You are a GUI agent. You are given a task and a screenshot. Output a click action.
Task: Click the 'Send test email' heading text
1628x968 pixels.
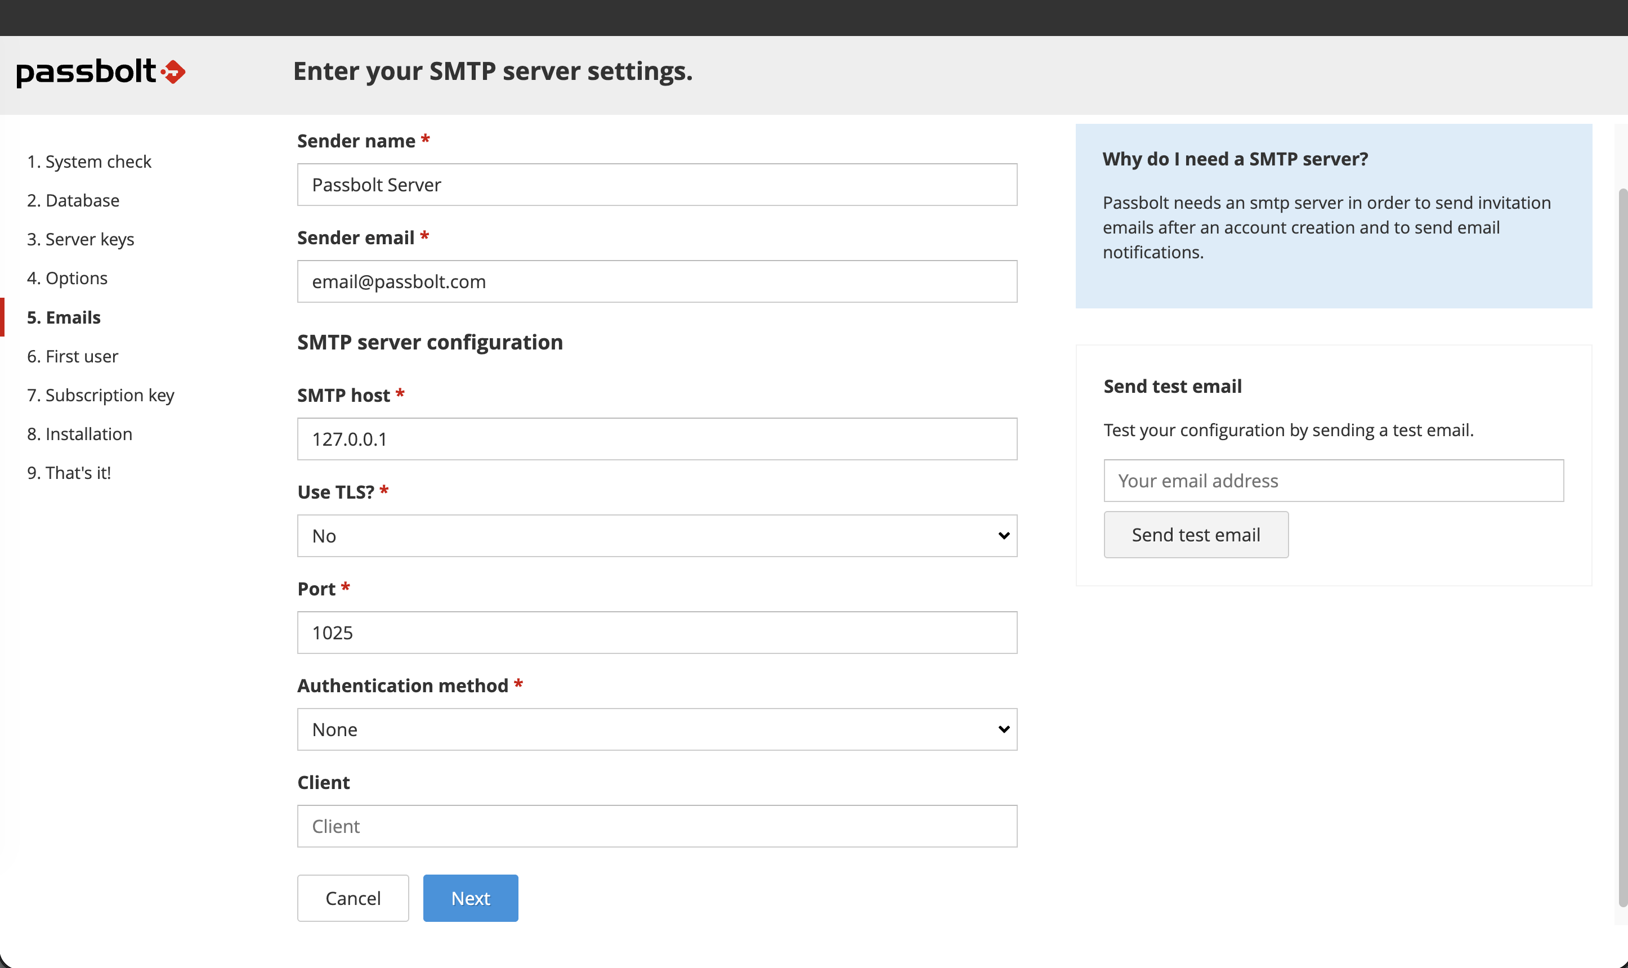[1172, 386]
